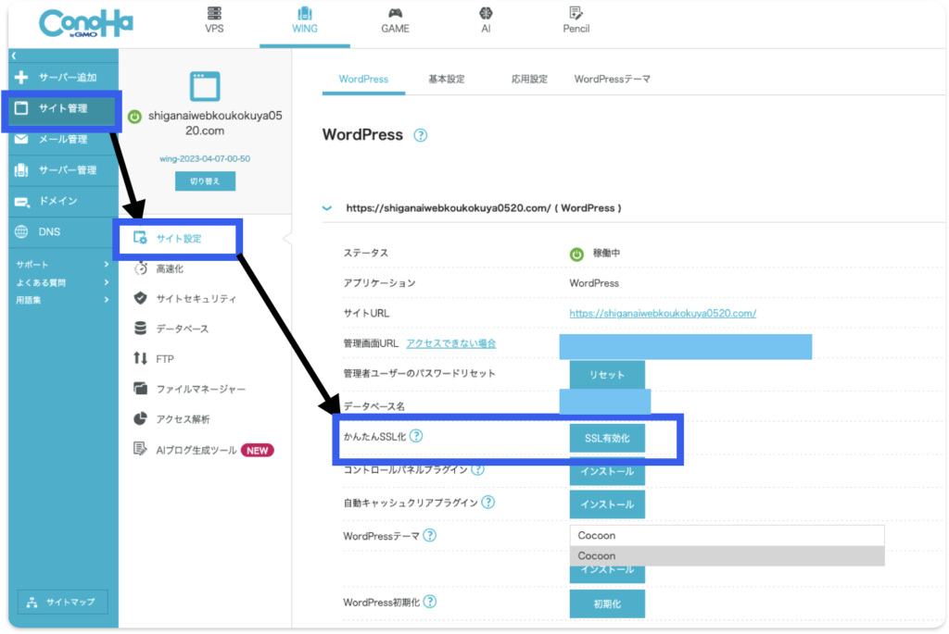This screenshot has height=634, width=949.
Task: Open the AI service icon
Action: point(486,14)
